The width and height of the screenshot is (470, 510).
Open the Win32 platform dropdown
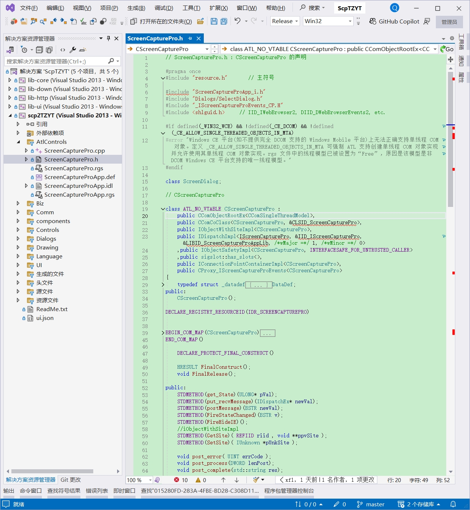pos(328,21)
